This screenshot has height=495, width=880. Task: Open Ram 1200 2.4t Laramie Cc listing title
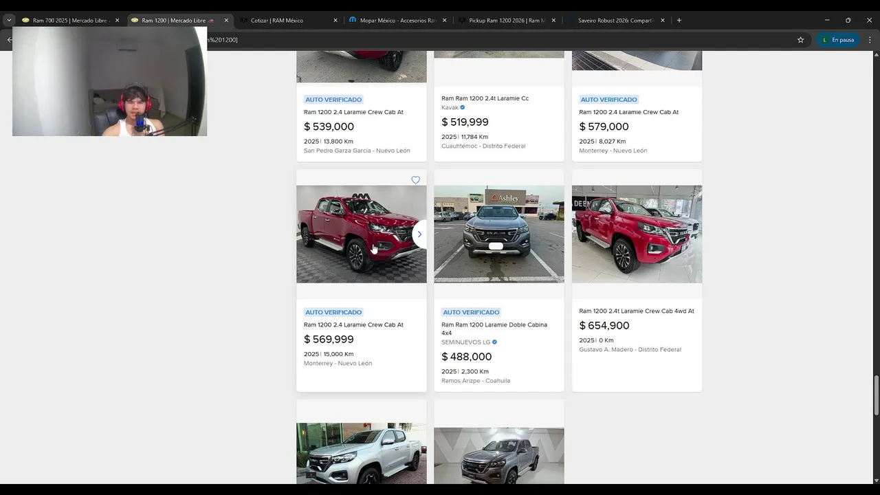click(485, 98)
